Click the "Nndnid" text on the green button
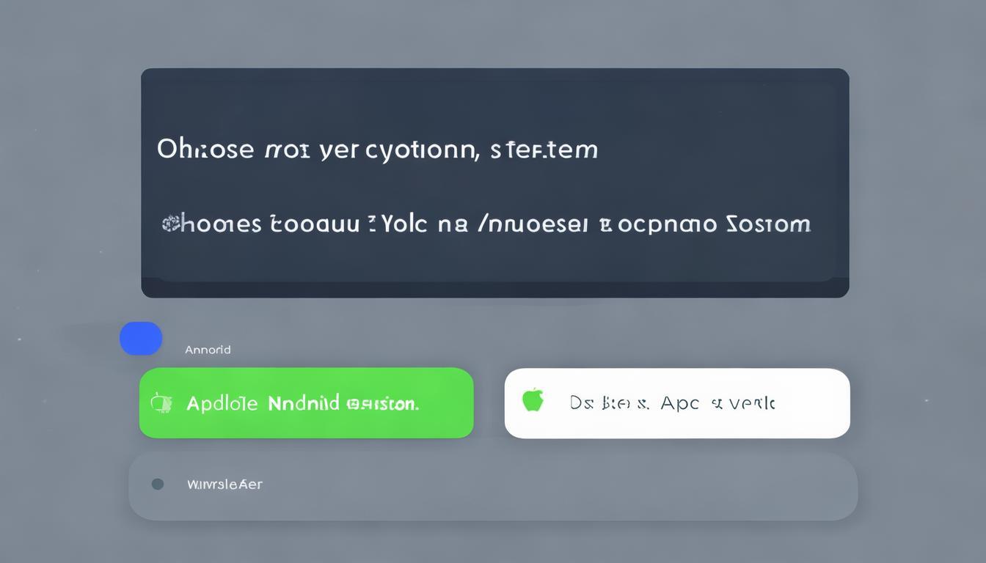The height and width of the screenshot is (563, 986). click(304, 402)
